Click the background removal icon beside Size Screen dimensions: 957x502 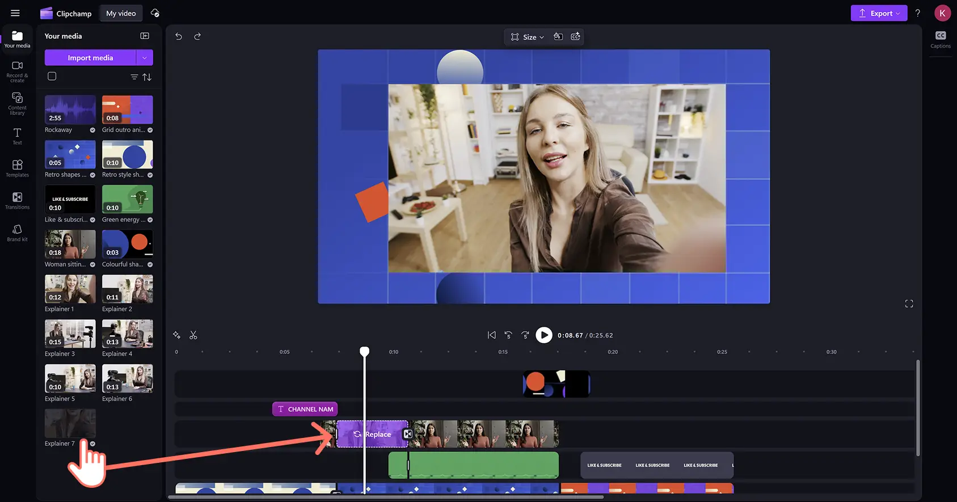tap(558, 36)
